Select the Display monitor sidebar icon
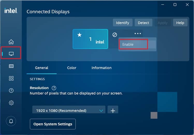 11,54
